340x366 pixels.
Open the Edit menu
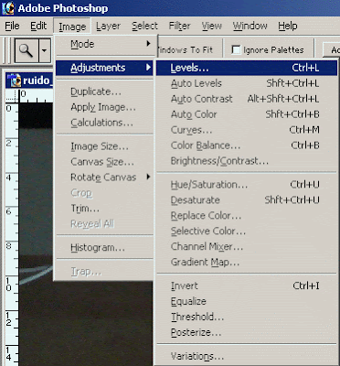38,27
